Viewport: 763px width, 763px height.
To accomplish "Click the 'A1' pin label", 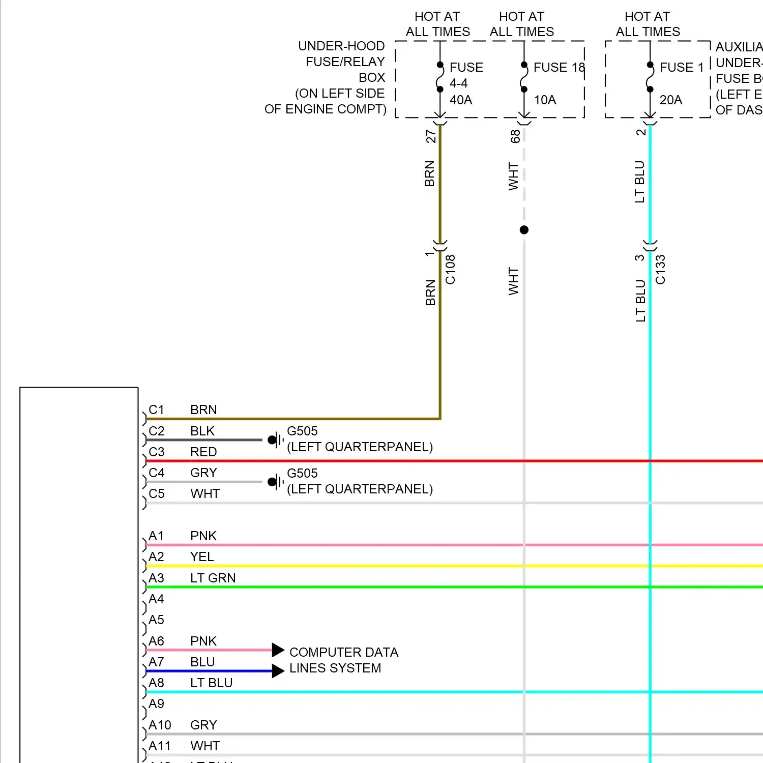I will tap(156, 536).
